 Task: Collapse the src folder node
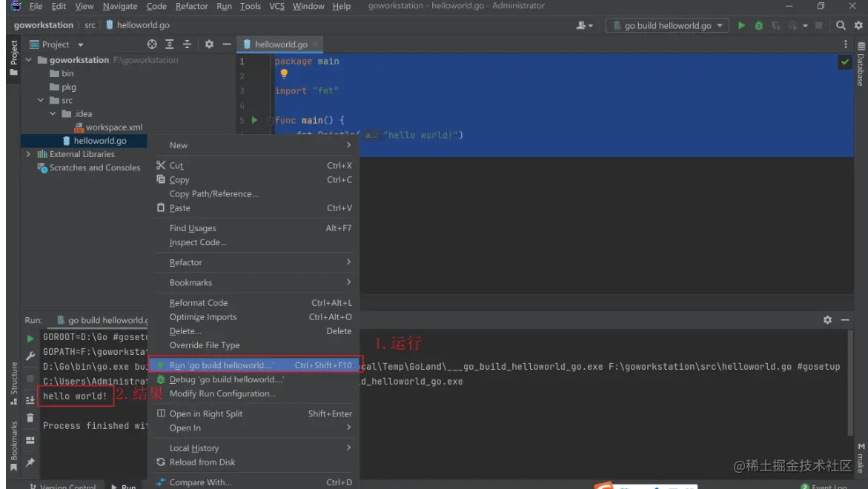click(x=41, y=100)
